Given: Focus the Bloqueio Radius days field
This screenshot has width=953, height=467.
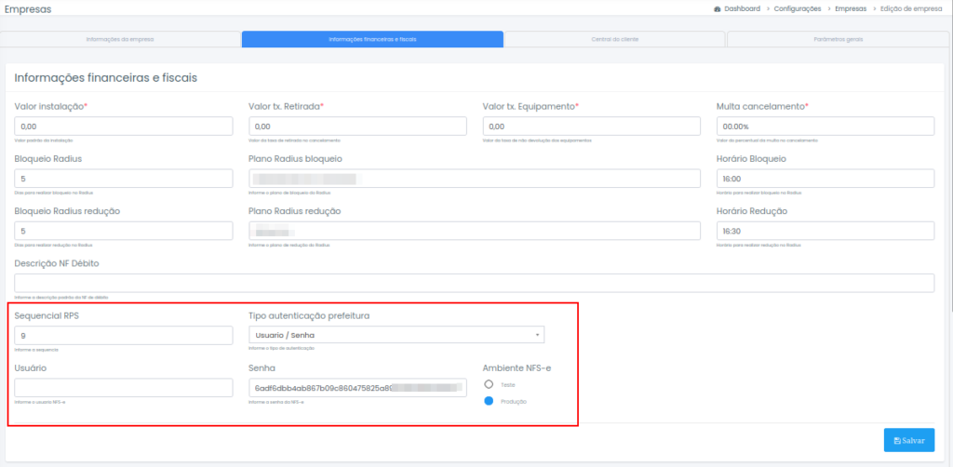Looking at the screenshot, I should pyautogui.click(x=124, y=179).
